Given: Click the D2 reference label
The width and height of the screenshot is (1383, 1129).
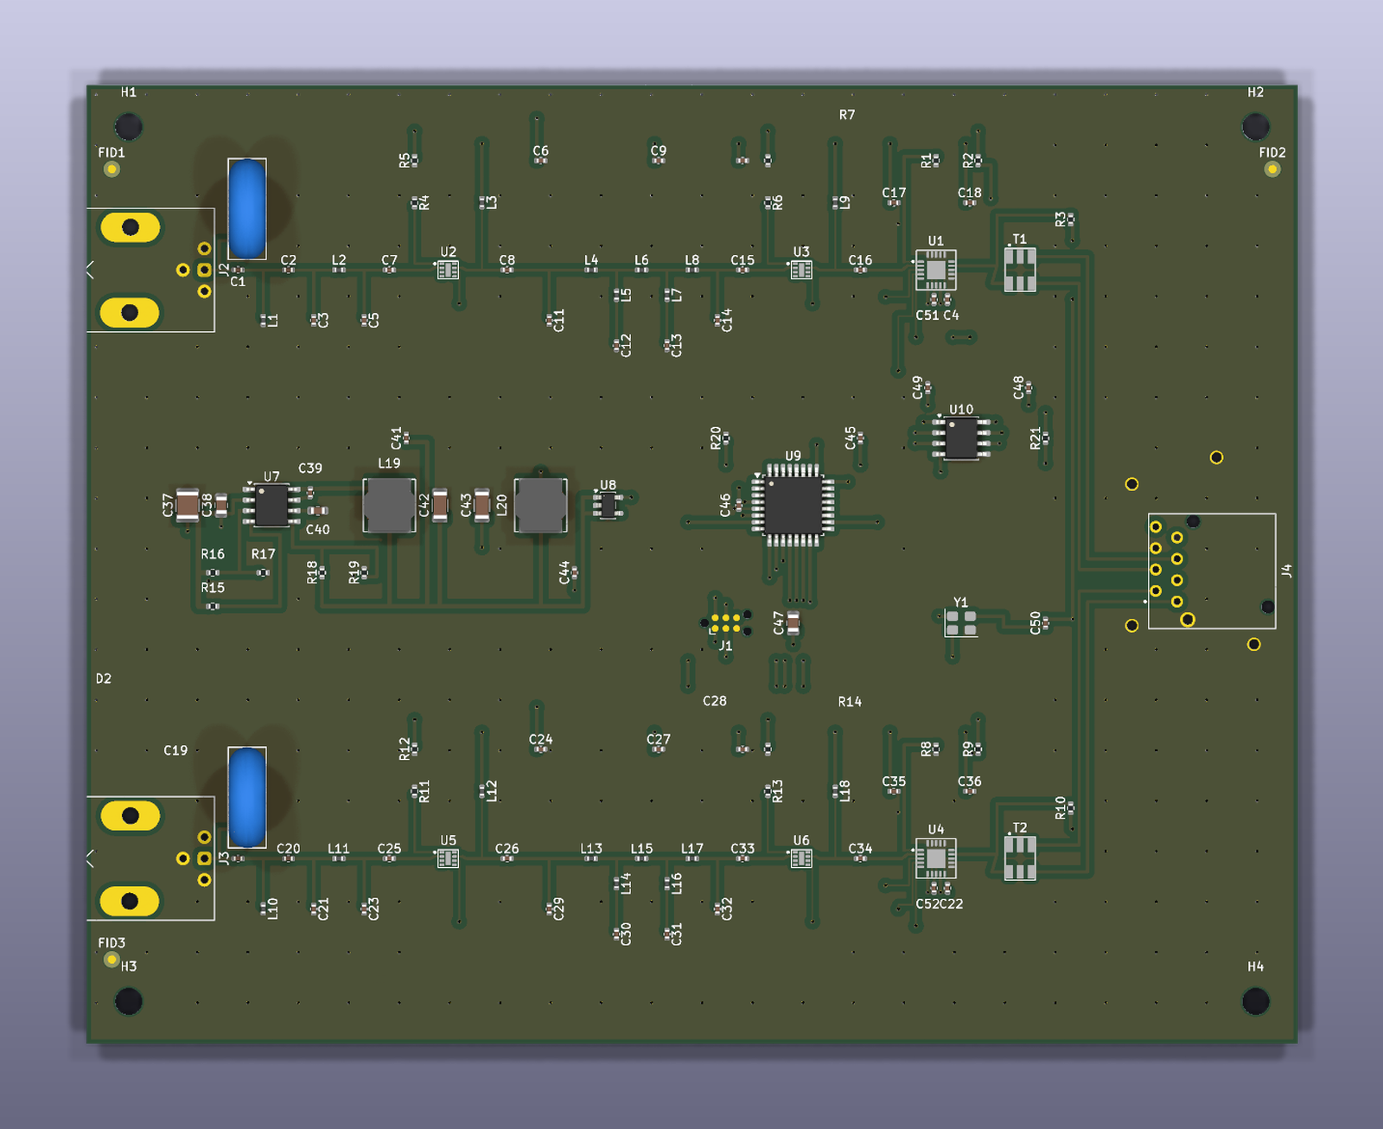Looking at the screenshot, I should tap(104, 679).
